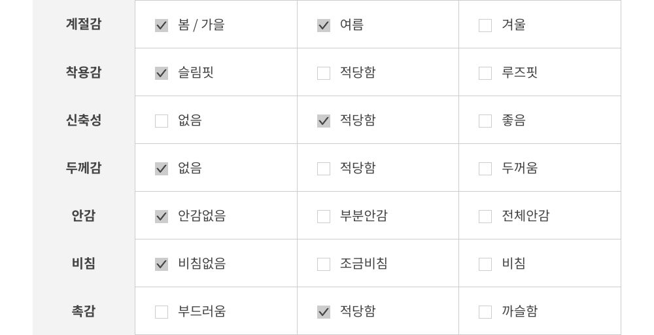Check 없음 in the 신축성 row
The image size is (654, 335).
point(162,121)
